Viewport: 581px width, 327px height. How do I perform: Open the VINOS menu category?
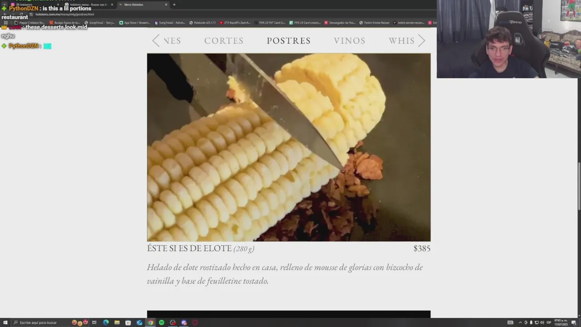350,40
